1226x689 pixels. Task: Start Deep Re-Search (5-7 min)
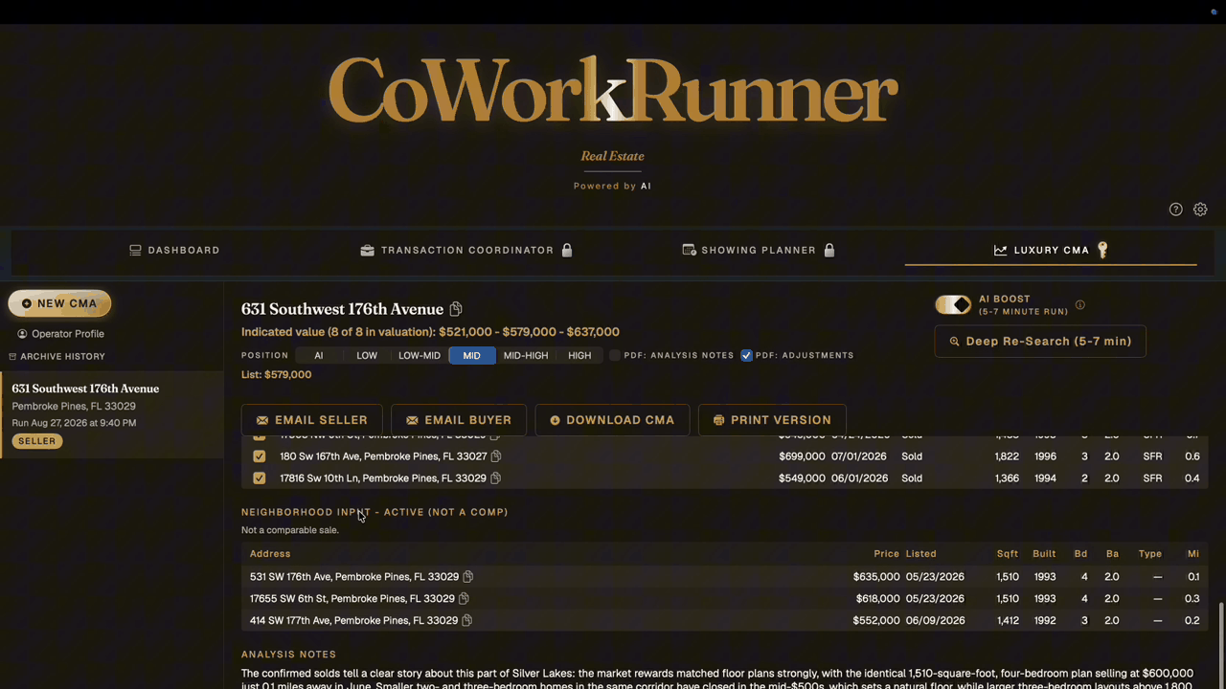tap(1040, 342)
